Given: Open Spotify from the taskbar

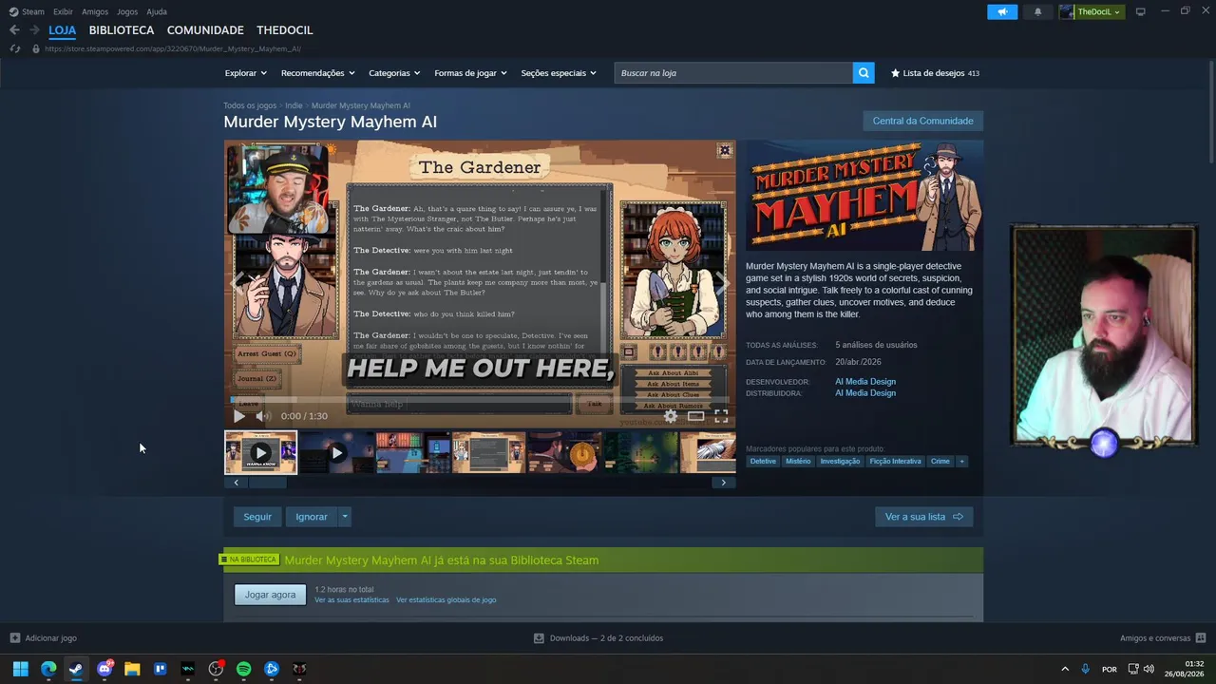Looking at the screenshot, I should tap(243, 669).
